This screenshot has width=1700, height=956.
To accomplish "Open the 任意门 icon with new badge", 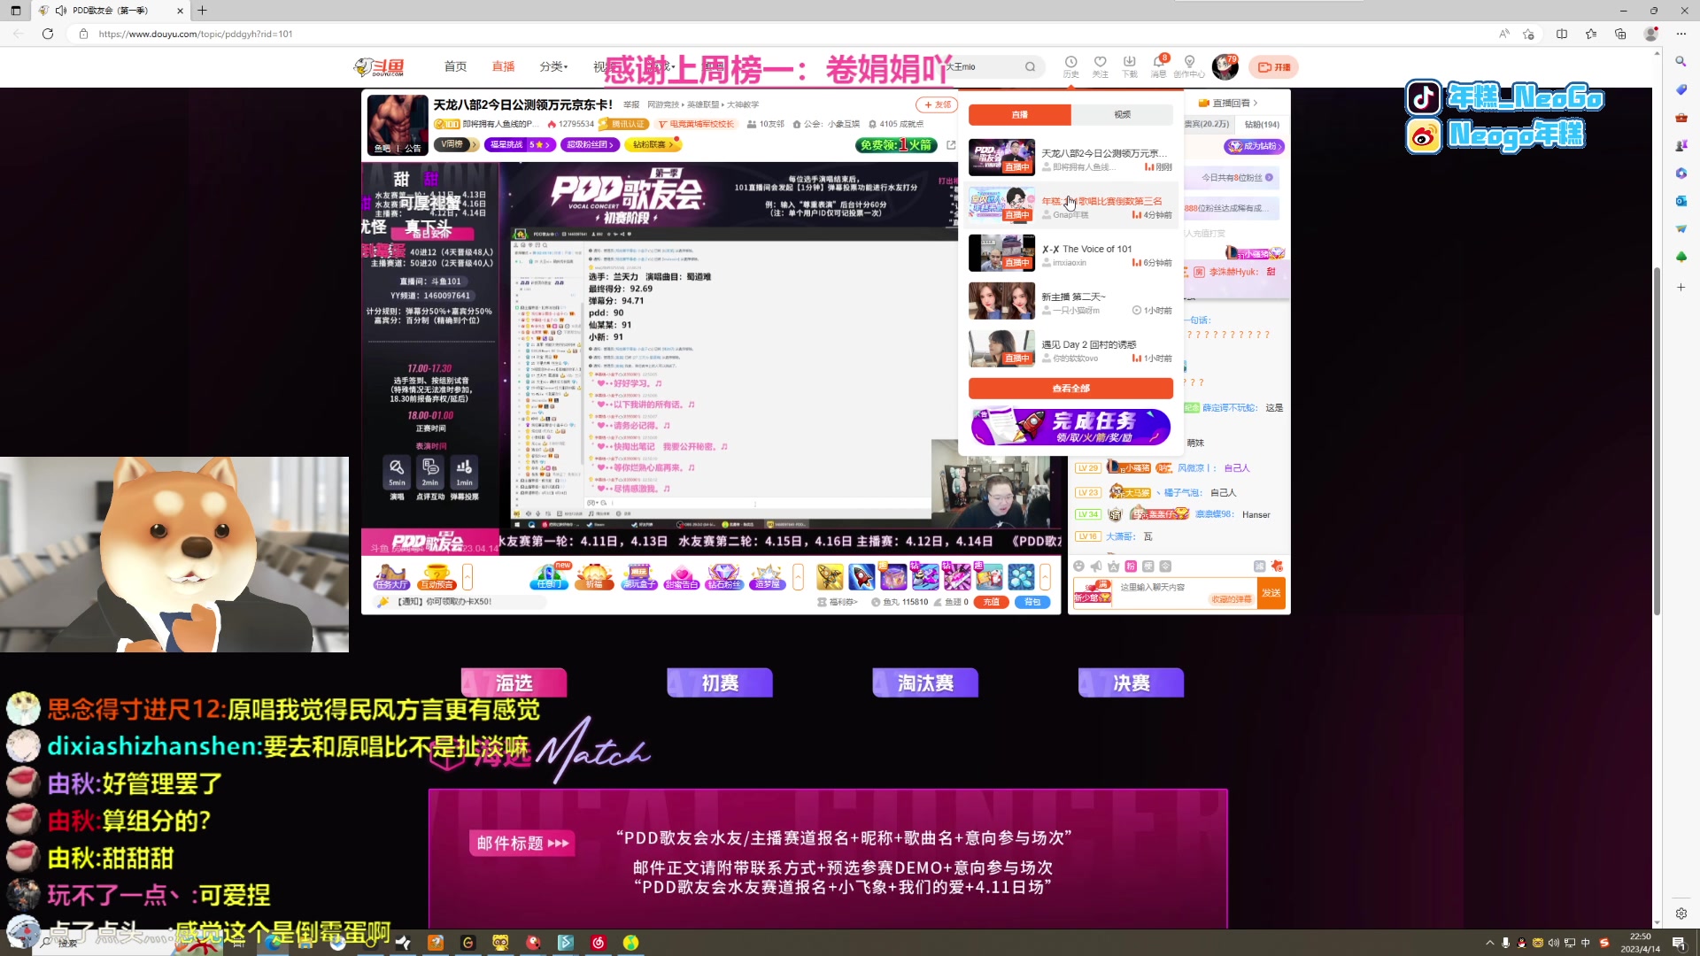I will [x=549, y=576].
